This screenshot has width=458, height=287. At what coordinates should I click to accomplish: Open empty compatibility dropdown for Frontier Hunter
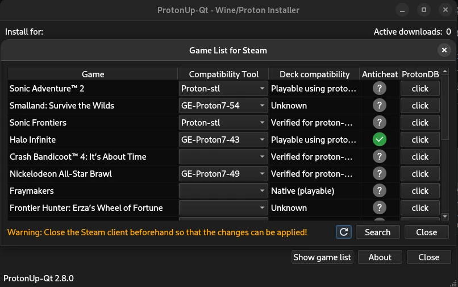(x=223, y=208)
